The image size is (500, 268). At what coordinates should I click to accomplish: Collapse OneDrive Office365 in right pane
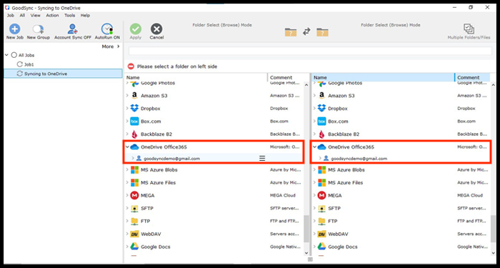pos(314,147)
